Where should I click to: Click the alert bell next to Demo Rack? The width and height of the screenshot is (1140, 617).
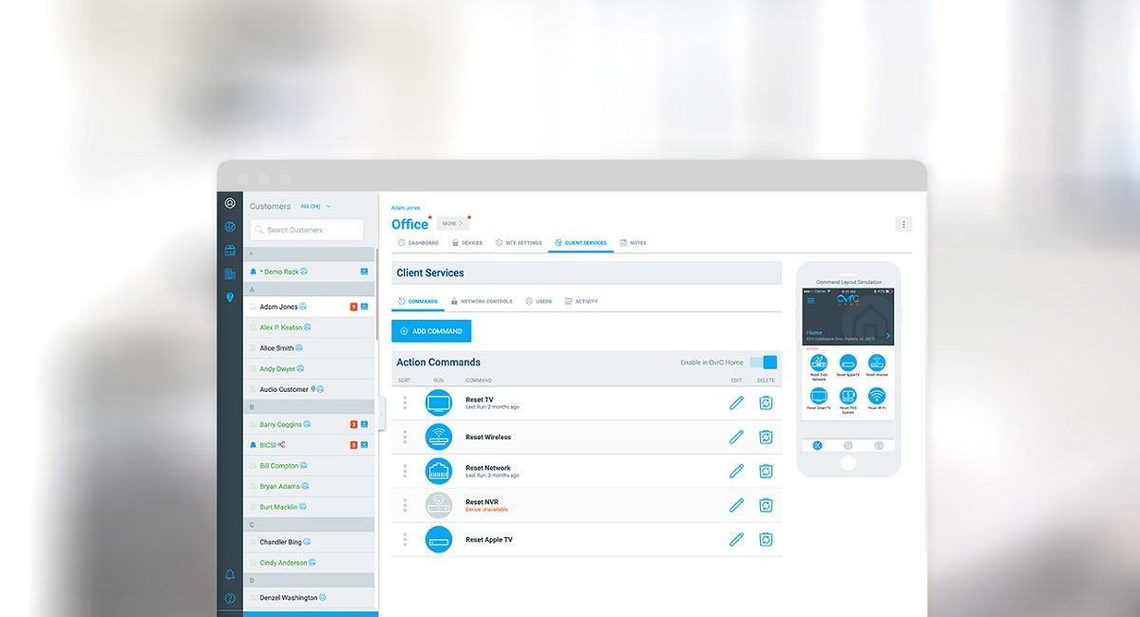[251, 271]
